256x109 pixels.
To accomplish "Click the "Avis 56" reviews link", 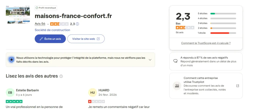I will [x=40, y=24].
